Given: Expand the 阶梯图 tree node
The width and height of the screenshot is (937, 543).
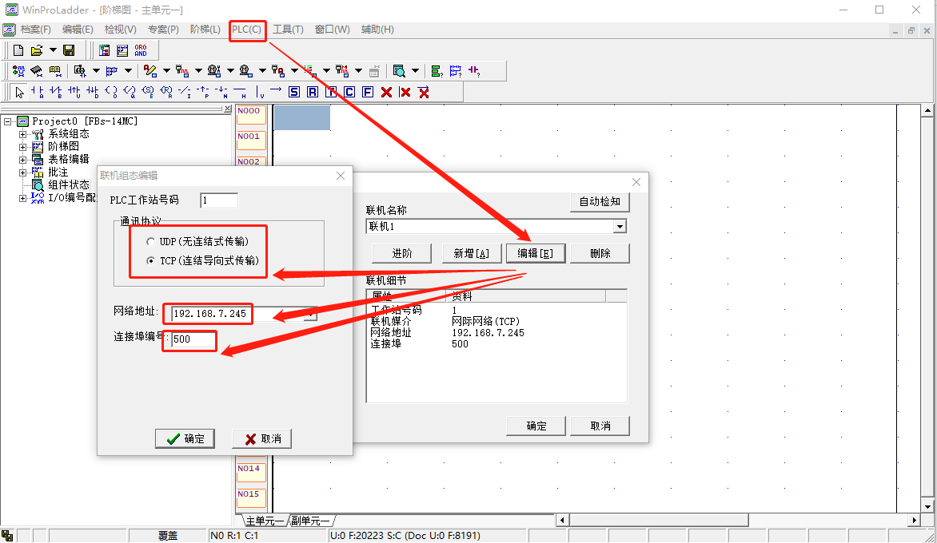Looking at the screenshot, I should [x=22, y=147].
